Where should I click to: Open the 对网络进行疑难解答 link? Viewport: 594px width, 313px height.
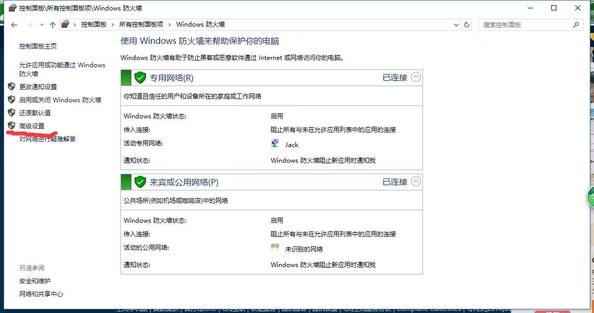(x=47, y=139)
